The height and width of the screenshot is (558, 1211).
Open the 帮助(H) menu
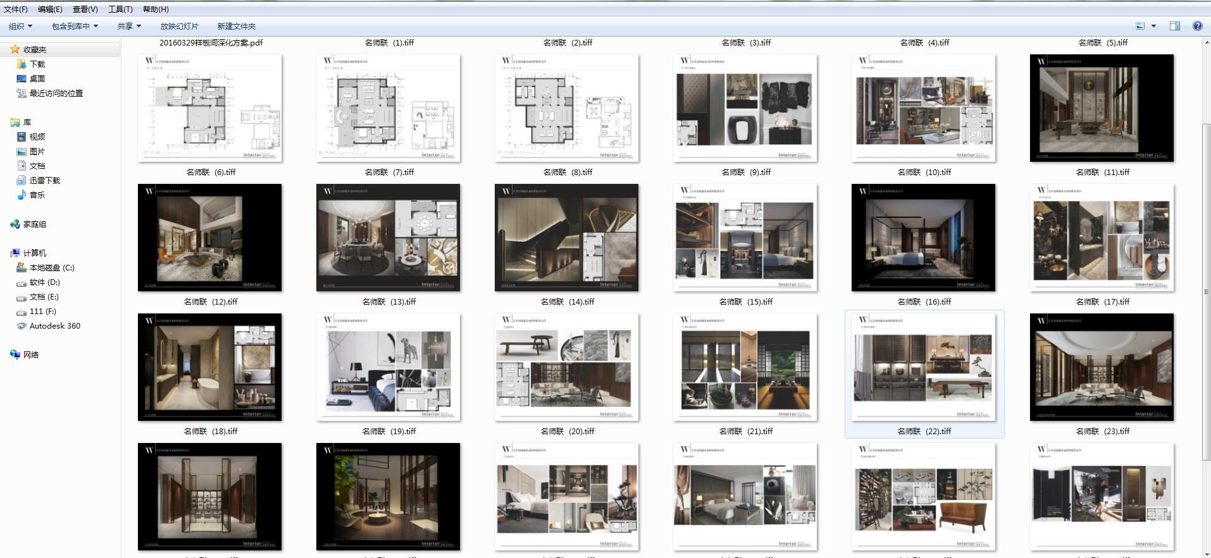tap(156, 9)
